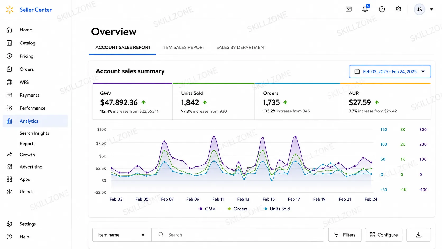Open the gear settings icon in header
Image resolution: width=442 pixels, height=249 pixels.
coord(398,9)
